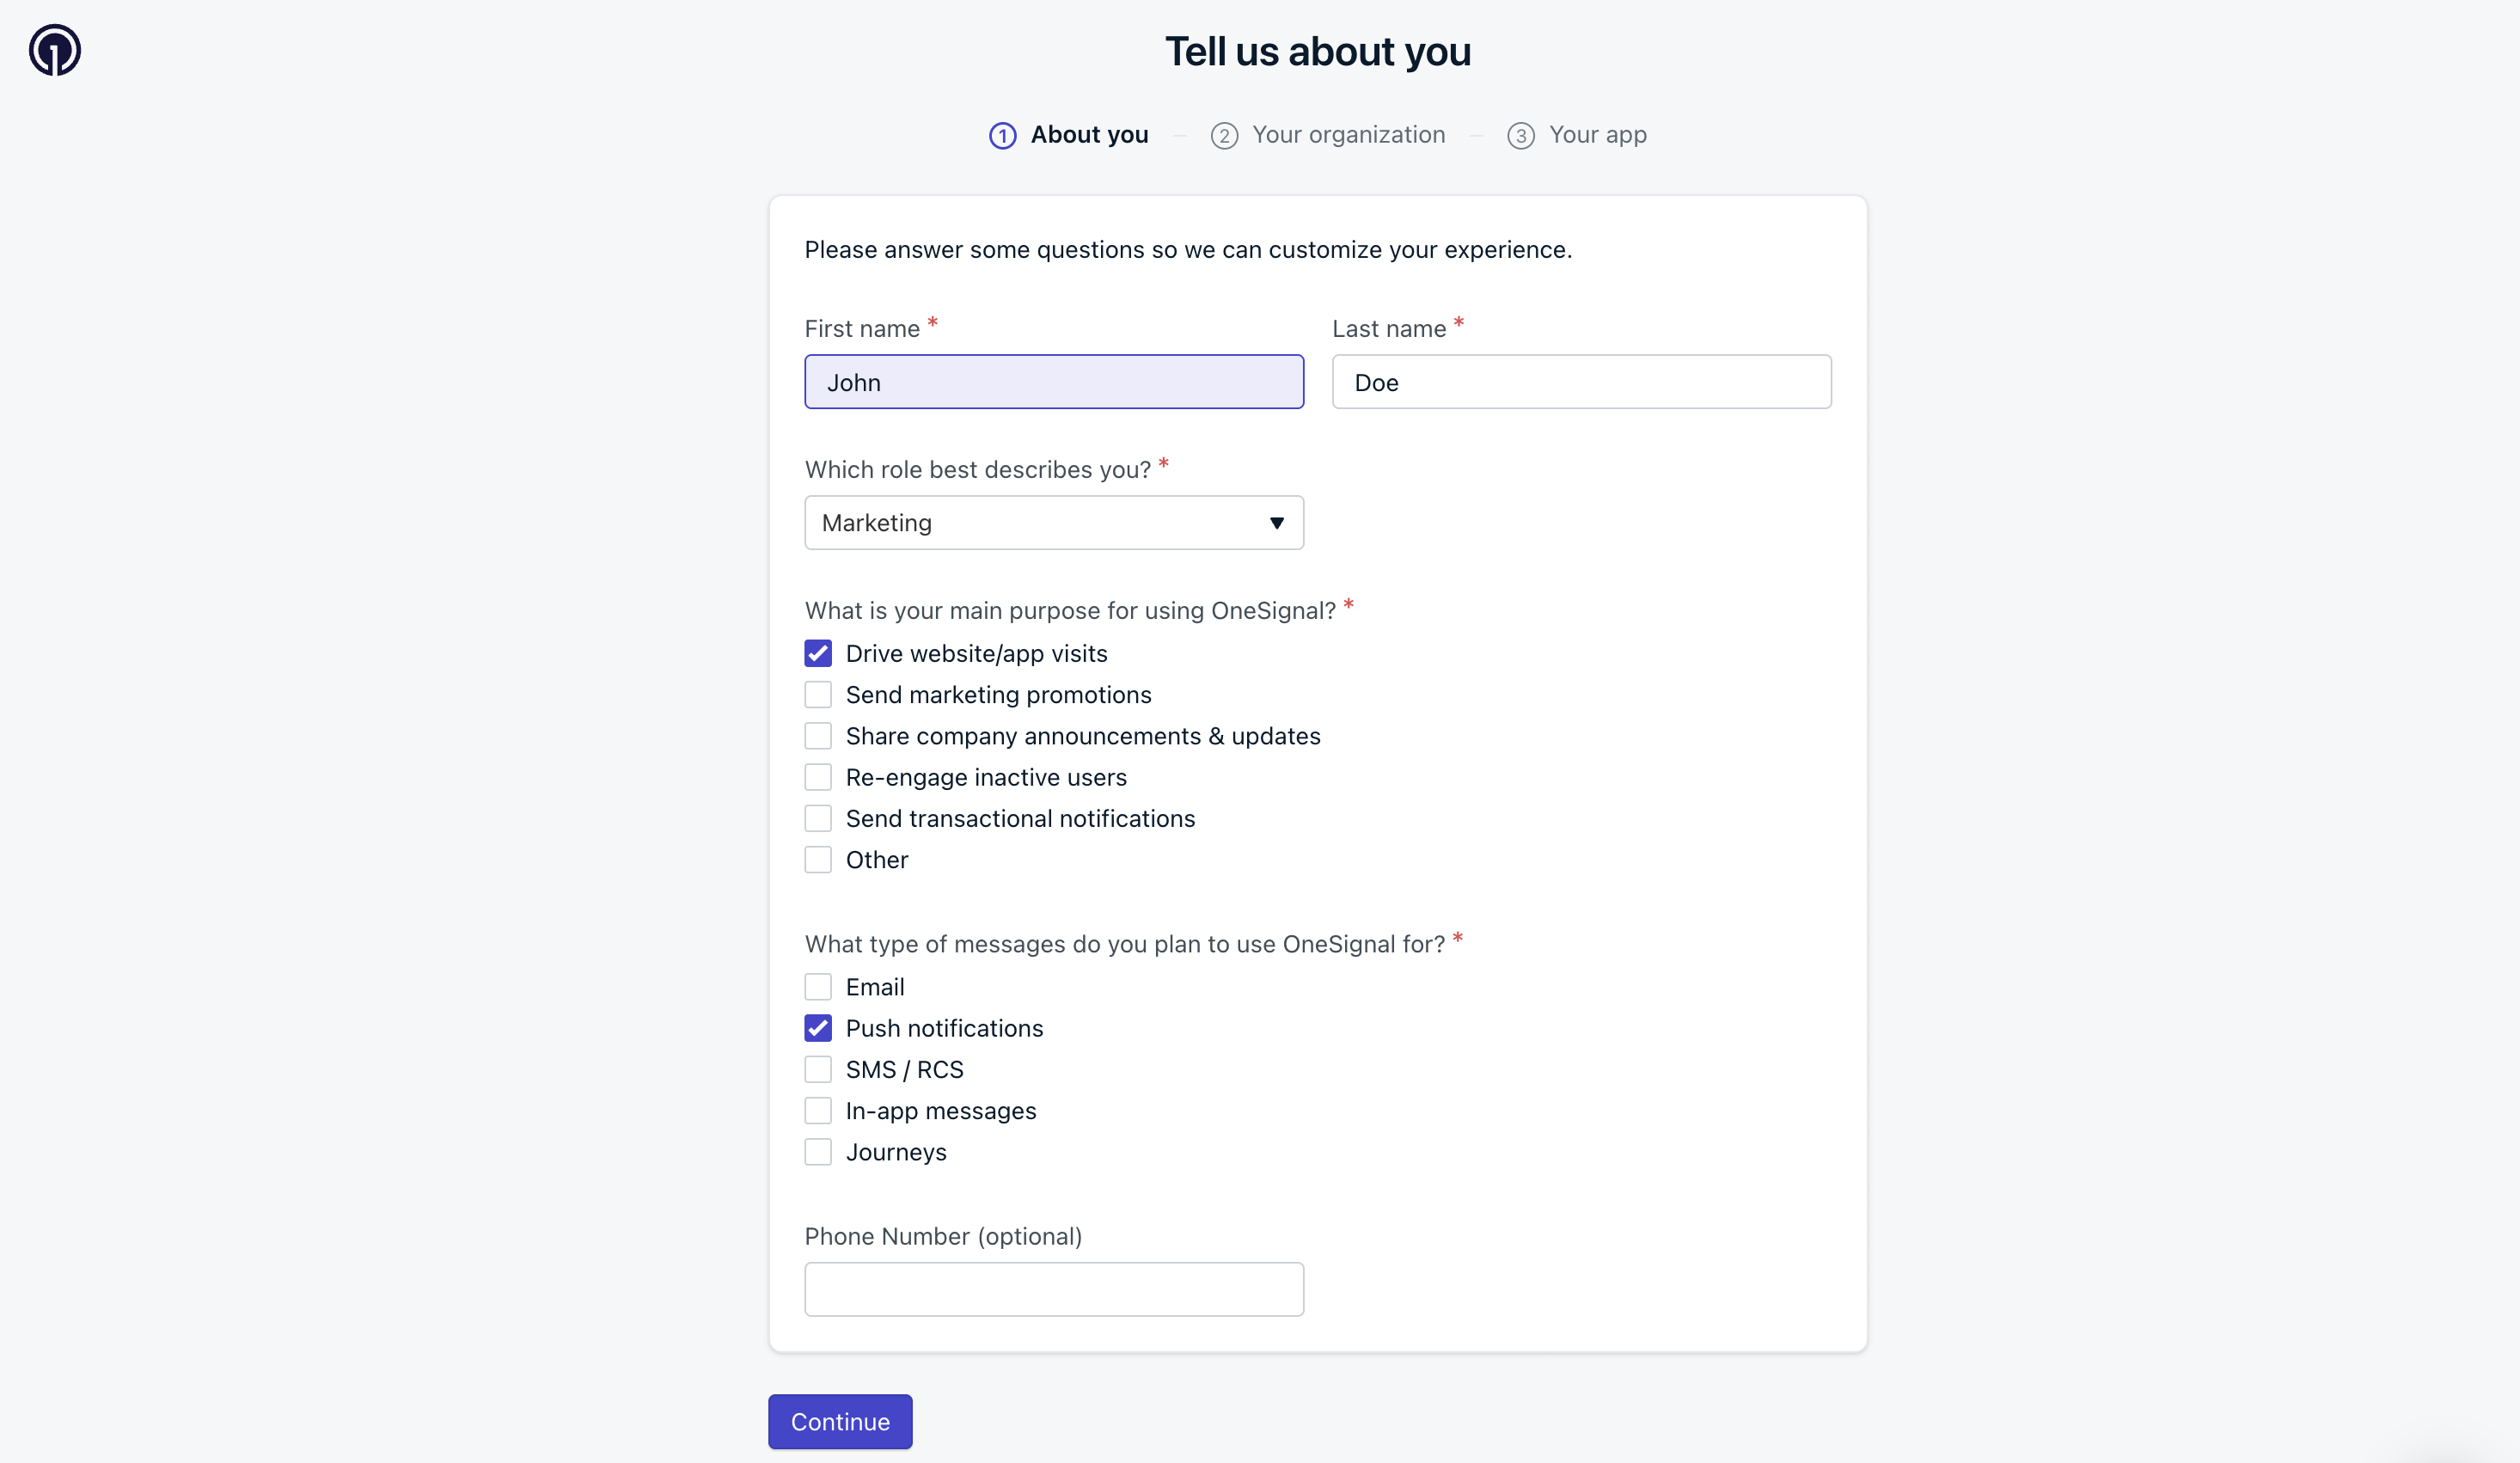Click the step 2 circle icon
Image resolution: width=2520 pixels, height=1463 pixels.
1224,135
